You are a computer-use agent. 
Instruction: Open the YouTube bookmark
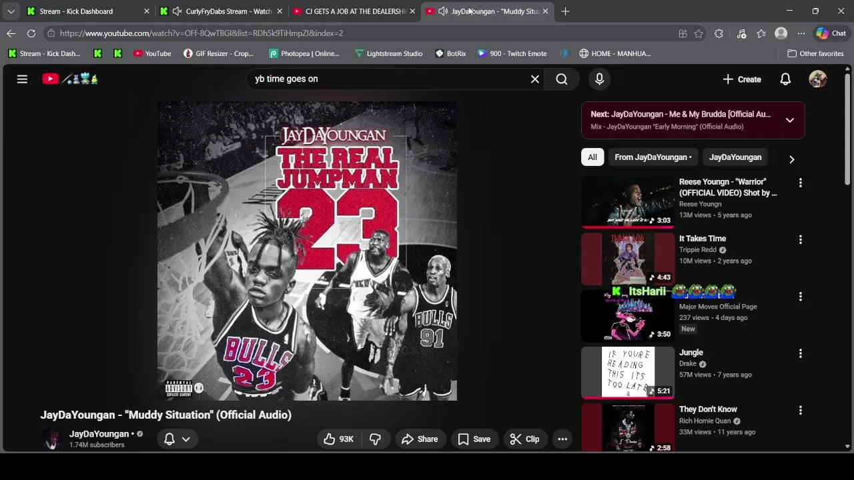pyautogui.click(x=152, y=53)
